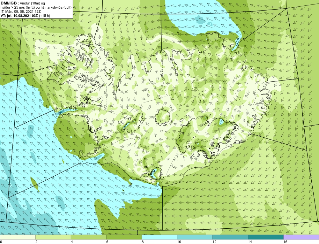This screenshot has width=319, height=244.
Task: Click the purple legend swatch above 16 m/s
Action: tap(301, 237)
